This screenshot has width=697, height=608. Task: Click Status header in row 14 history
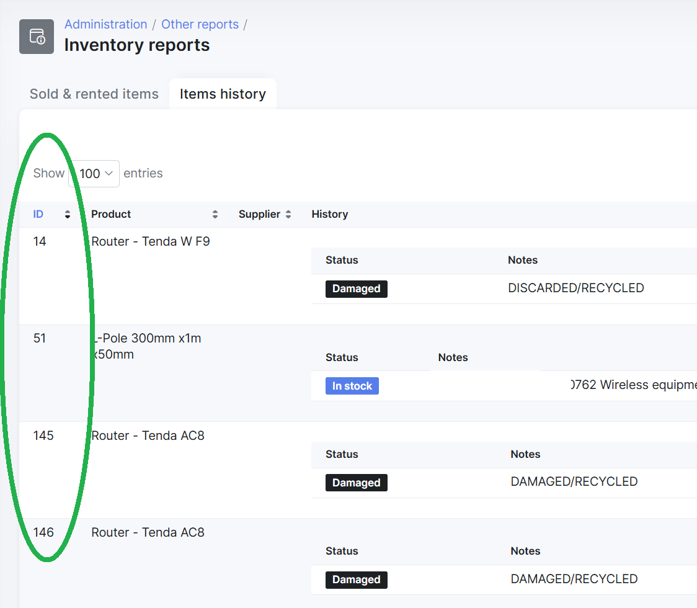pyautogui.click(x=342, y=260)
